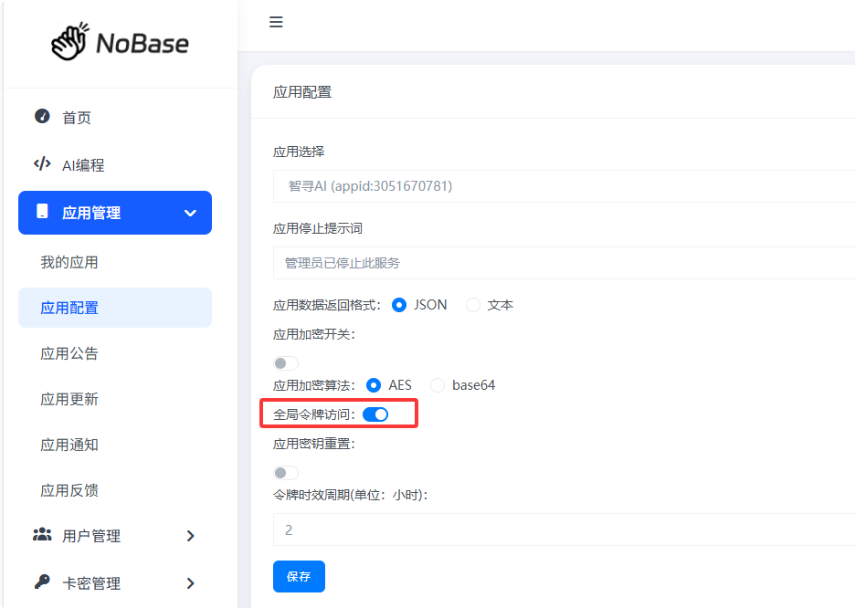Viewport: 855px width, 608px height.
Task: Click the code brackets icon beside AI编程
Action: click(x=42, y=164)
